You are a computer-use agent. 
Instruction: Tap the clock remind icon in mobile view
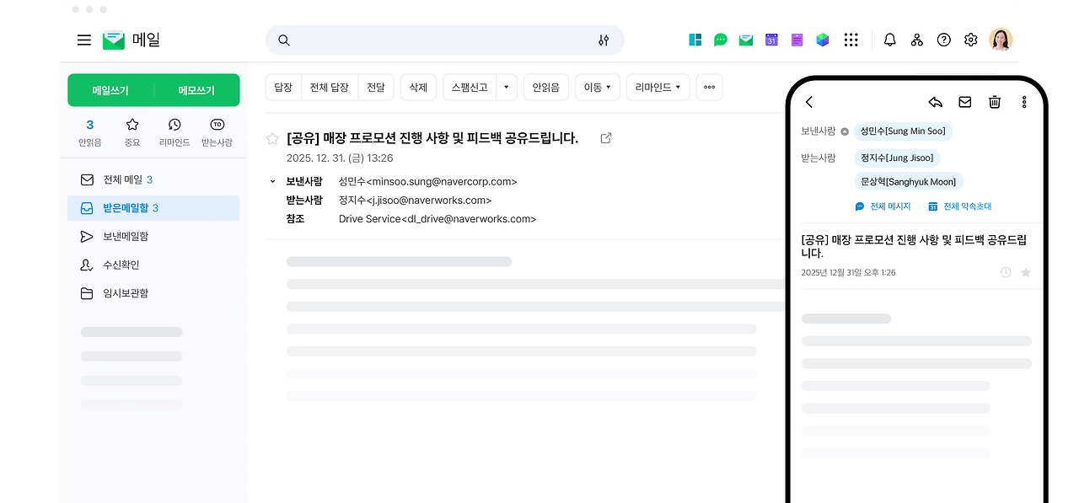pos(1005,272)
